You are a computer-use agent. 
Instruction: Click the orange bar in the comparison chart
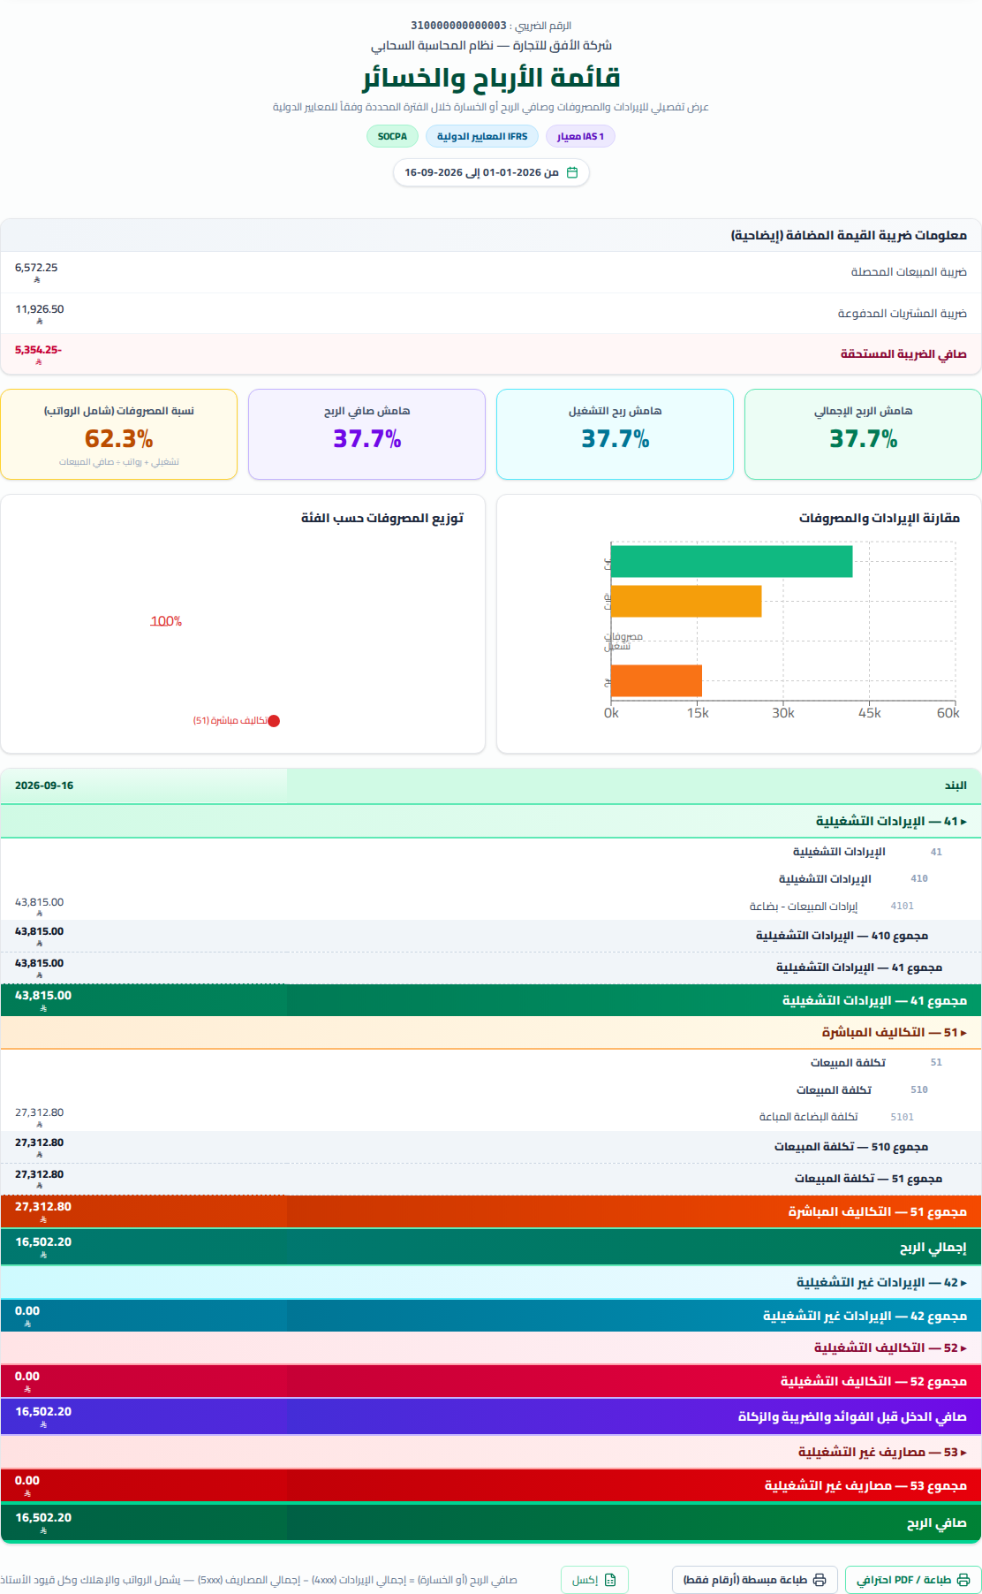pos(656,680)
